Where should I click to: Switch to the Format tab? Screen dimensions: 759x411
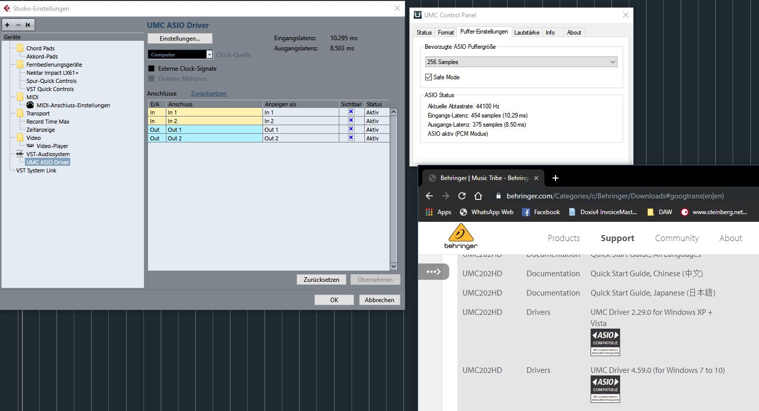click(x=446, y=32)
